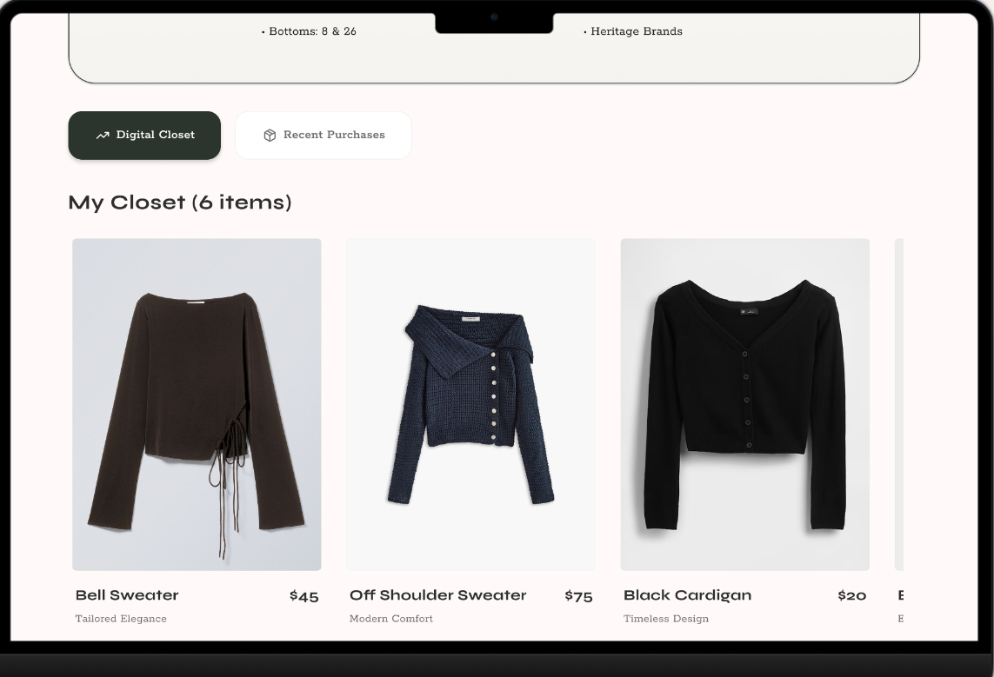Click the package icon beside Recent Purchases
This screenshot has height=677, width=994.
[x=270, y=135]
